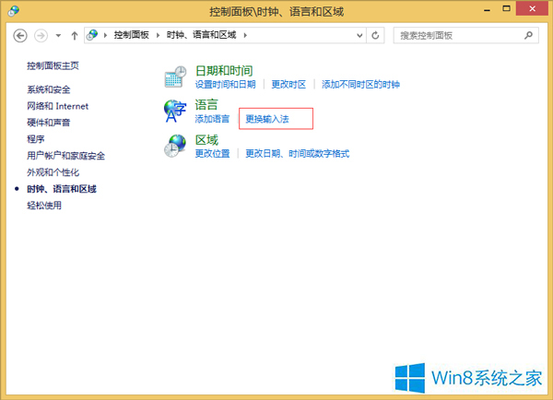Maximize the Control Panel window
Viewport: 553px width, 400px height.
(x=506, y=8)
